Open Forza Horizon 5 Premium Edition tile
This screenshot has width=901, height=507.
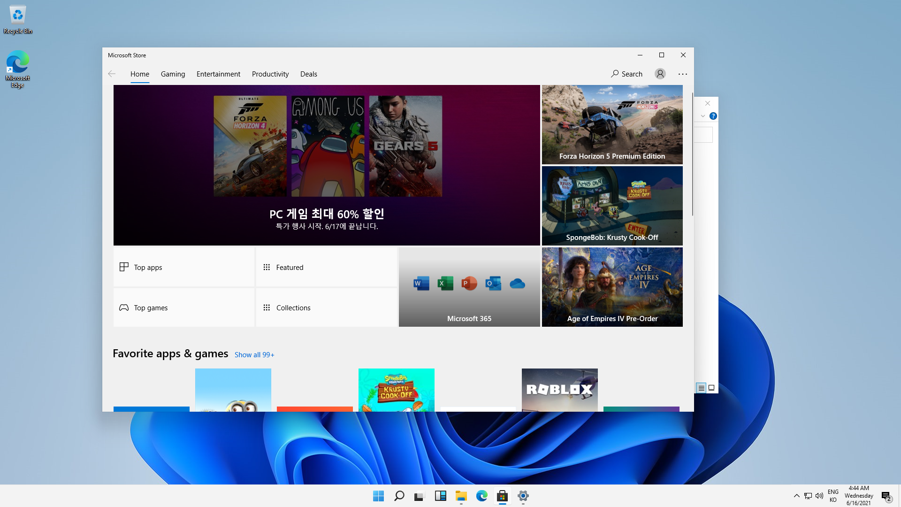tap(612, 124)
